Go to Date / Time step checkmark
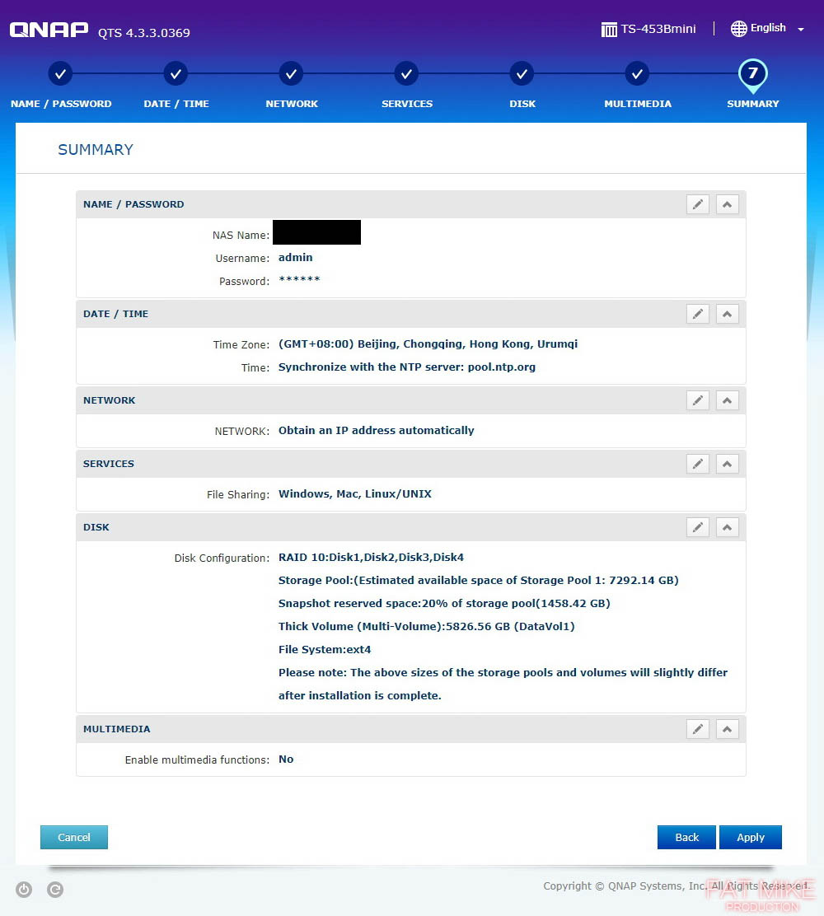This screenshot has width=824, height=916. click(176, 73)
